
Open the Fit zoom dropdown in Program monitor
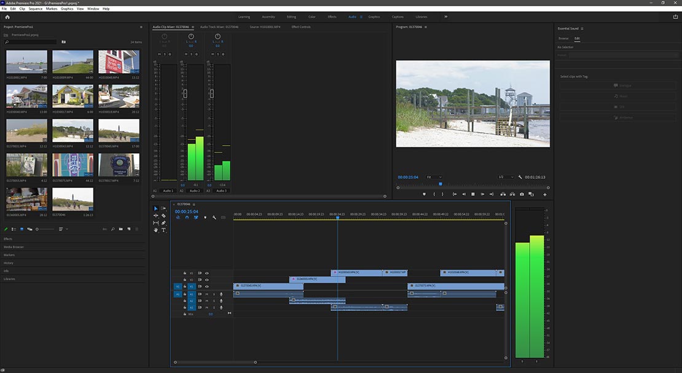(x=435, y=177)
